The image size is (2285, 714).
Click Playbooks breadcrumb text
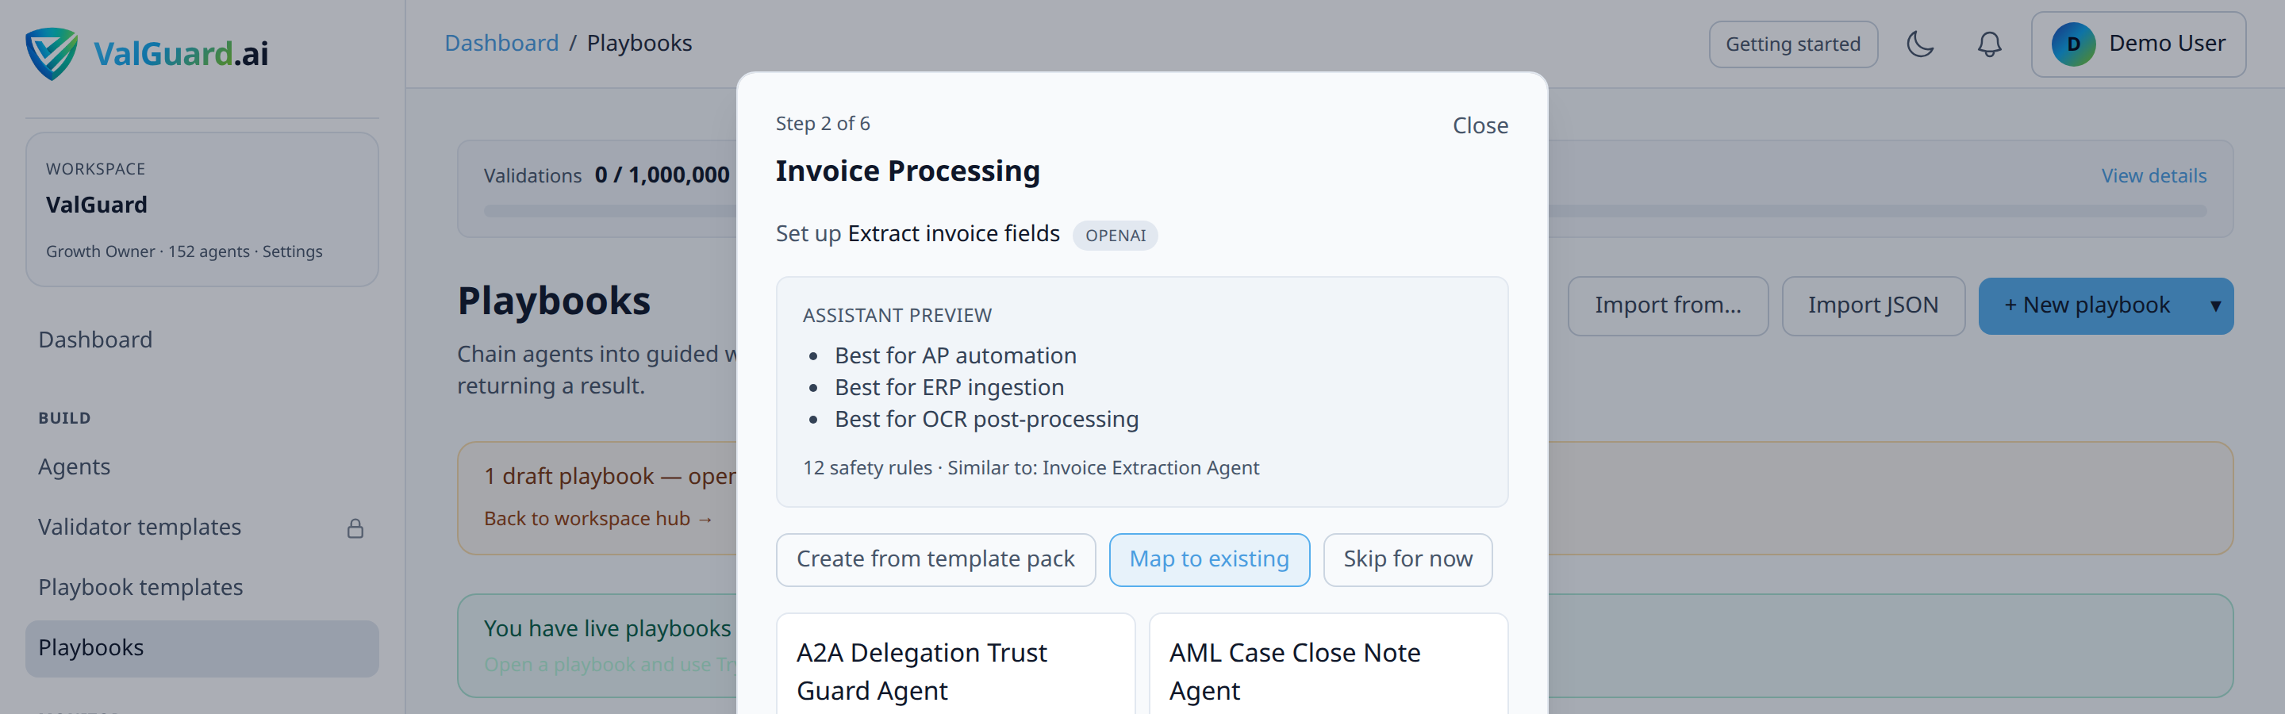point(639,43)
